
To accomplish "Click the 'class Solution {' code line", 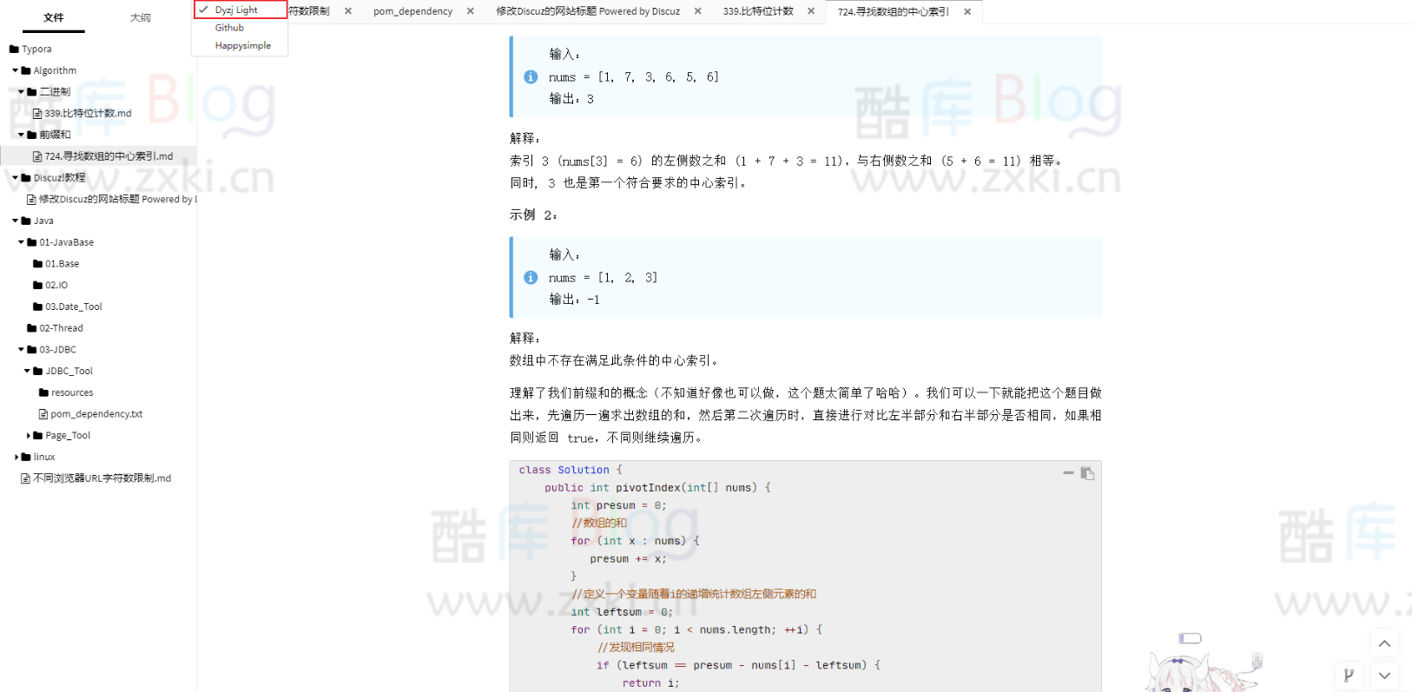I will 571,470.
